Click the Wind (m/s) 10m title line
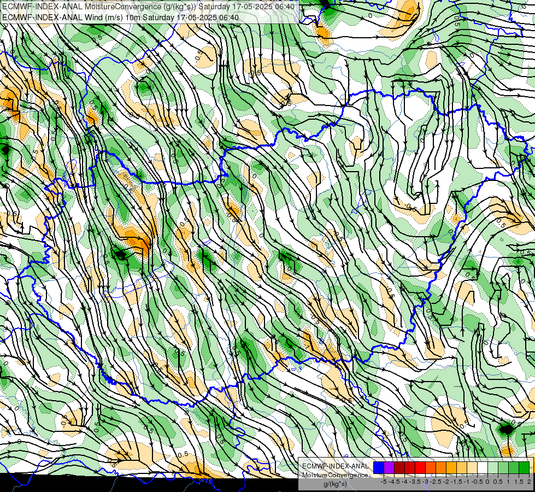 coord(120,17)
